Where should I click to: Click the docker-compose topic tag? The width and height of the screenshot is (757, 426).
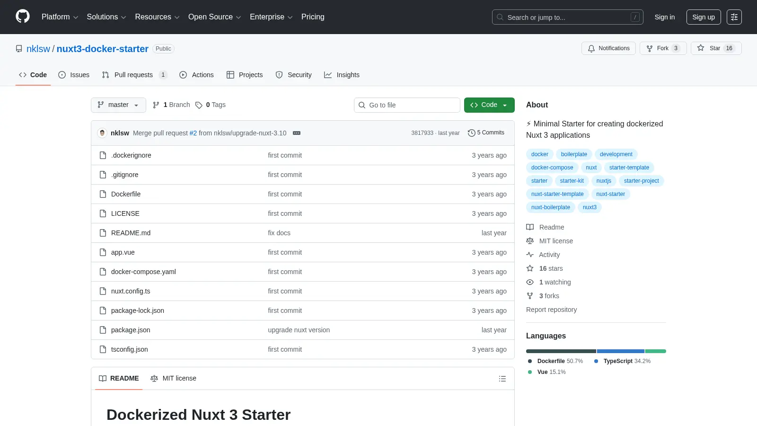(552, 168)
